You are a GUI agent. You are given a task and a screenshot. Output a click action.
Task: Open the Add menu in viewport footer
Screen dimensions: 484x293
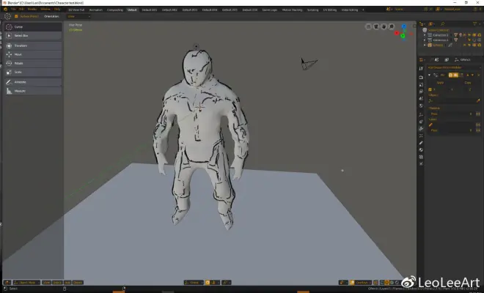pos(67,283)
